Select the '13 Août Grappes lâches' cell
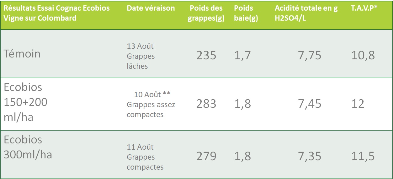This screenshot has height=179, width=393. coord(141,56)
